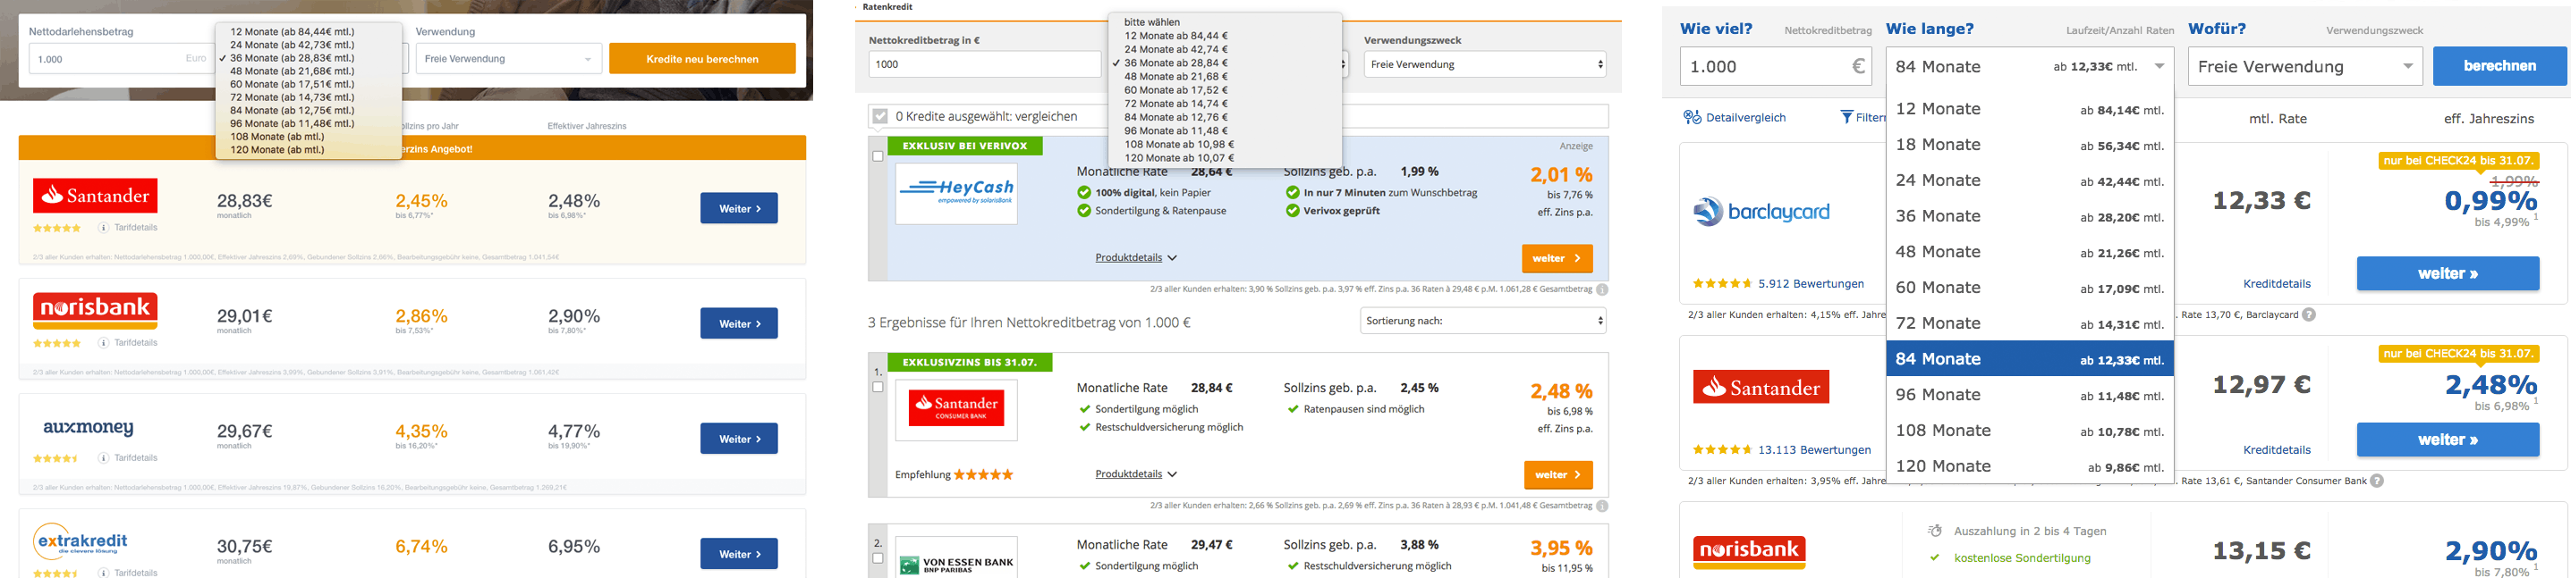Open the Verwendungszweck 'Freie Verwendung' select in Ratenkredit
Screen dimensions: 2571x578
click(x=1485, y=65)
